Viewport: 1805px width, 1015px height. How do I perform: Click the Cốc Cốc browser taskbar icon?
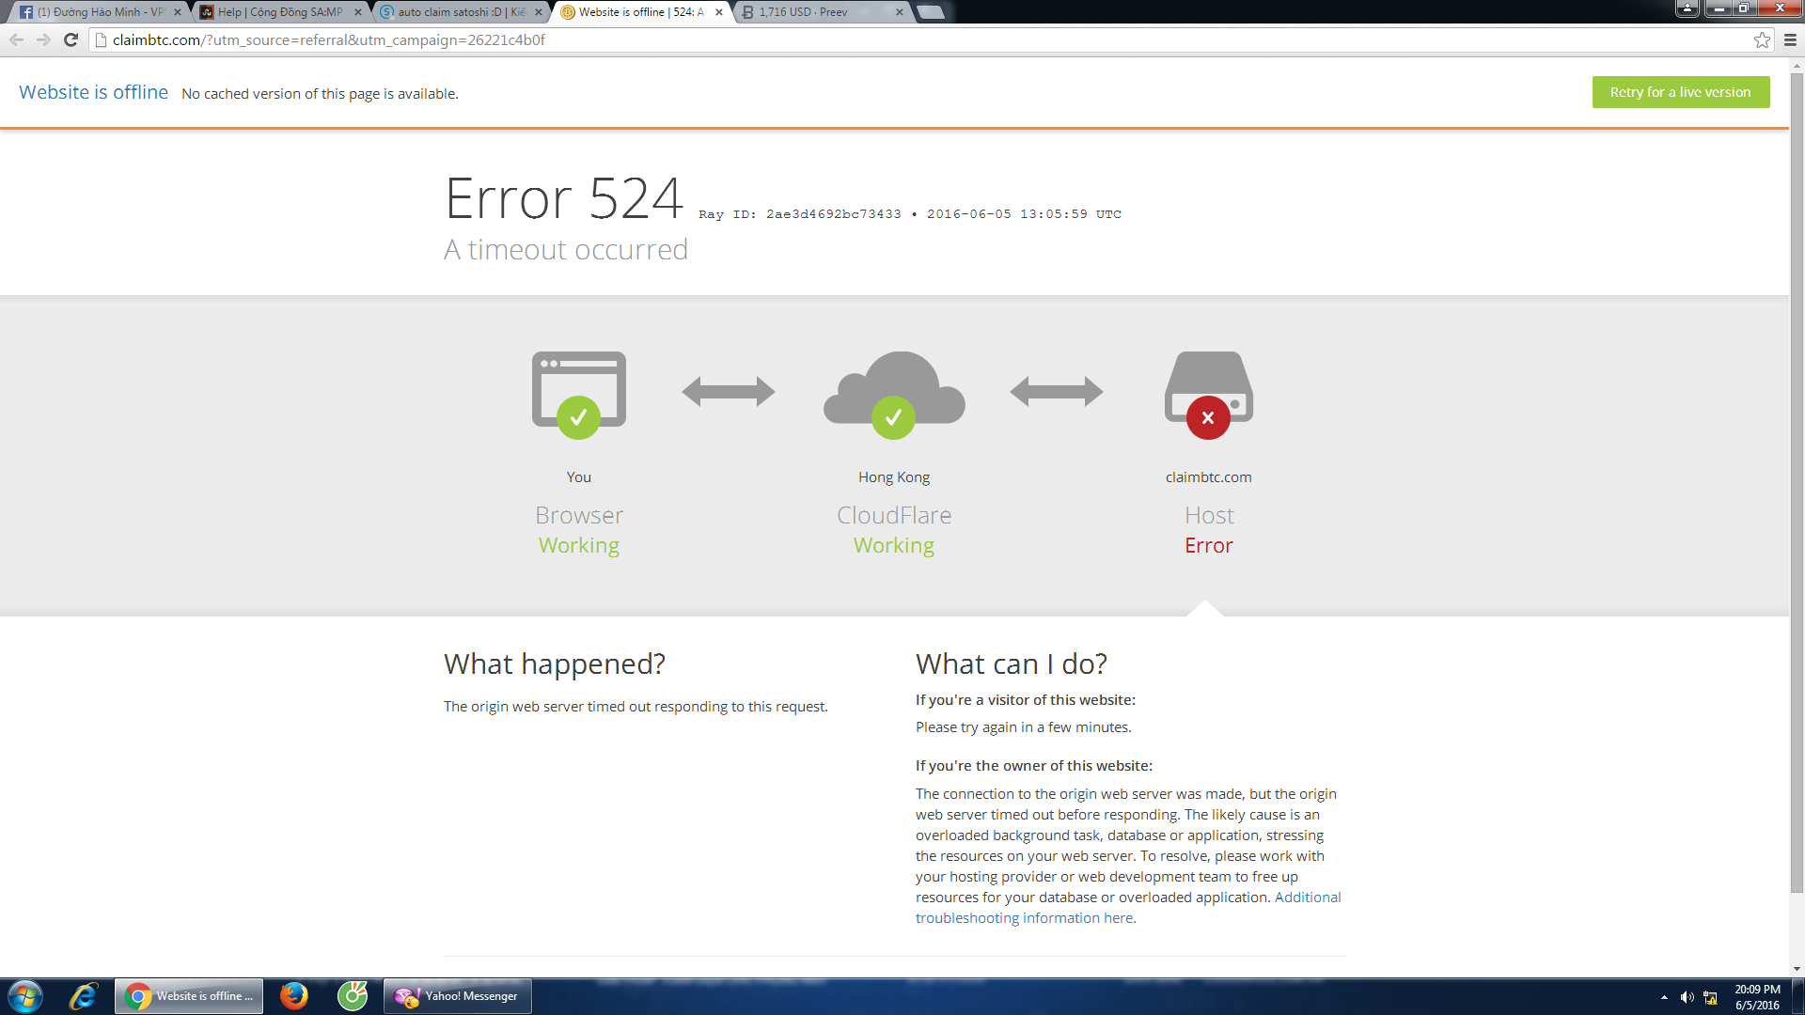pyautogui.click(x=353, y=995)
